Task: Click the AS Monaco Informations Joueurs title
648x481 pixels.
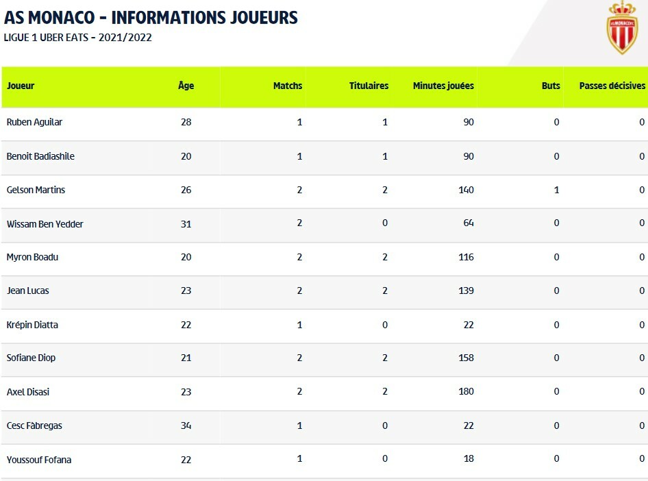Action: pos(151,17)
